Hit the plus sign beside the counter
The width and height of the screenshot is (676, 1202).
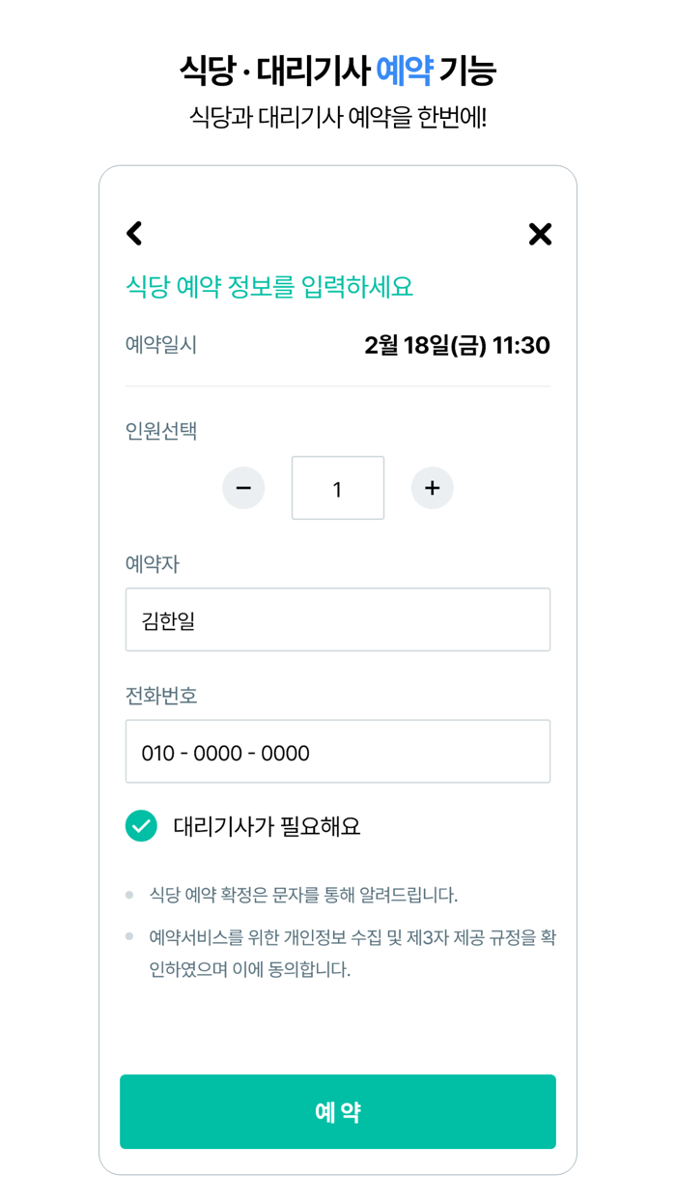(433, 488)
